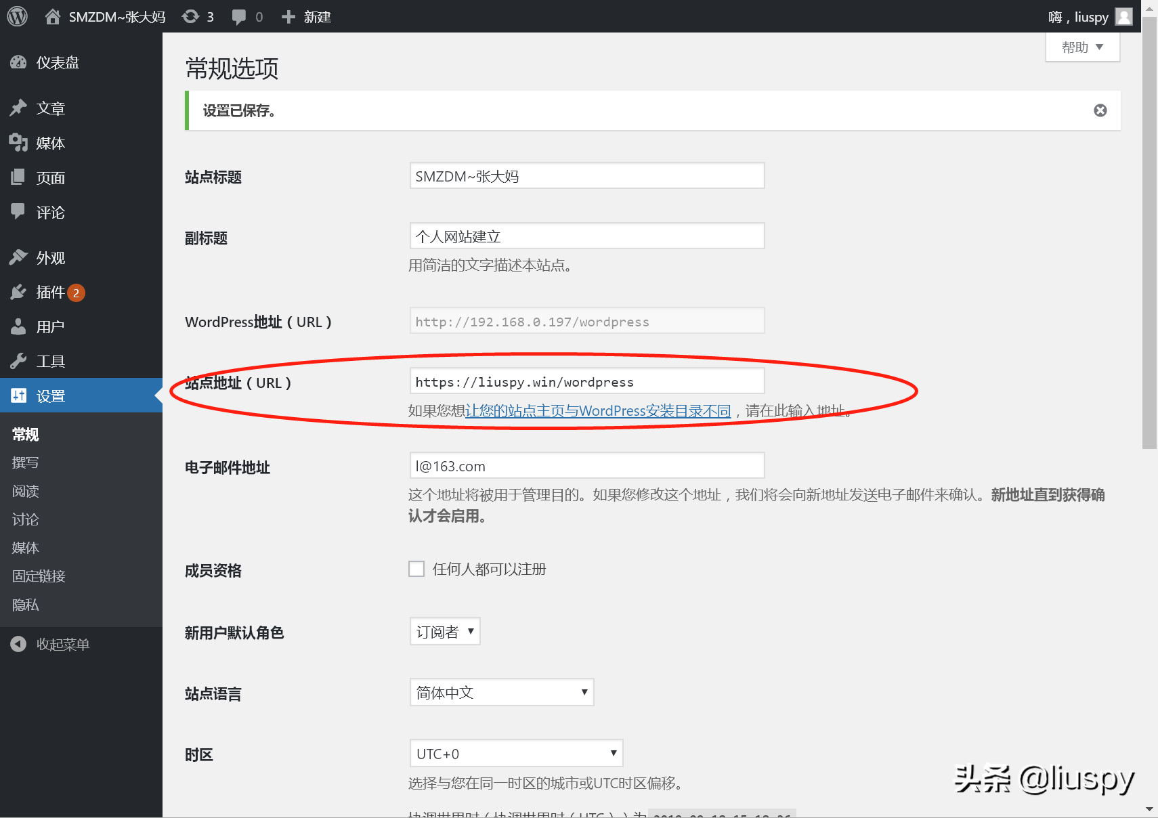Open the 订阅者 default role dropdown

coord(444,632)
